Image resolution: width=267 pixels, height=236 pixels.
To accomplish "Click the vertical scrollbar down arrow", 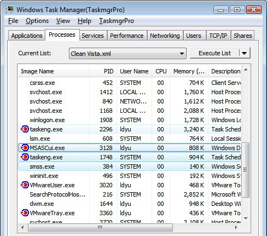I will tap(246, 218).
